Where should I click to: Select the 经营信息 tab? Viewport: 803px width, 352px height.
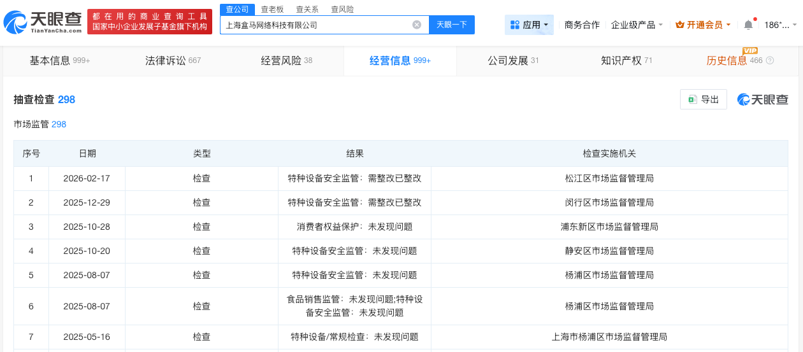point(400,61)
